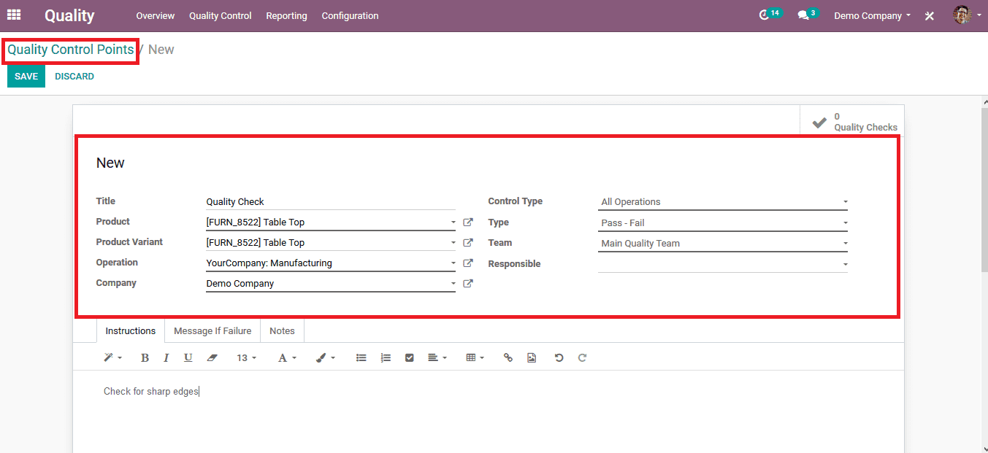Open activities clock icon with 14 badge
Viewport: 988px width, 453px height.
coord(770,15)
